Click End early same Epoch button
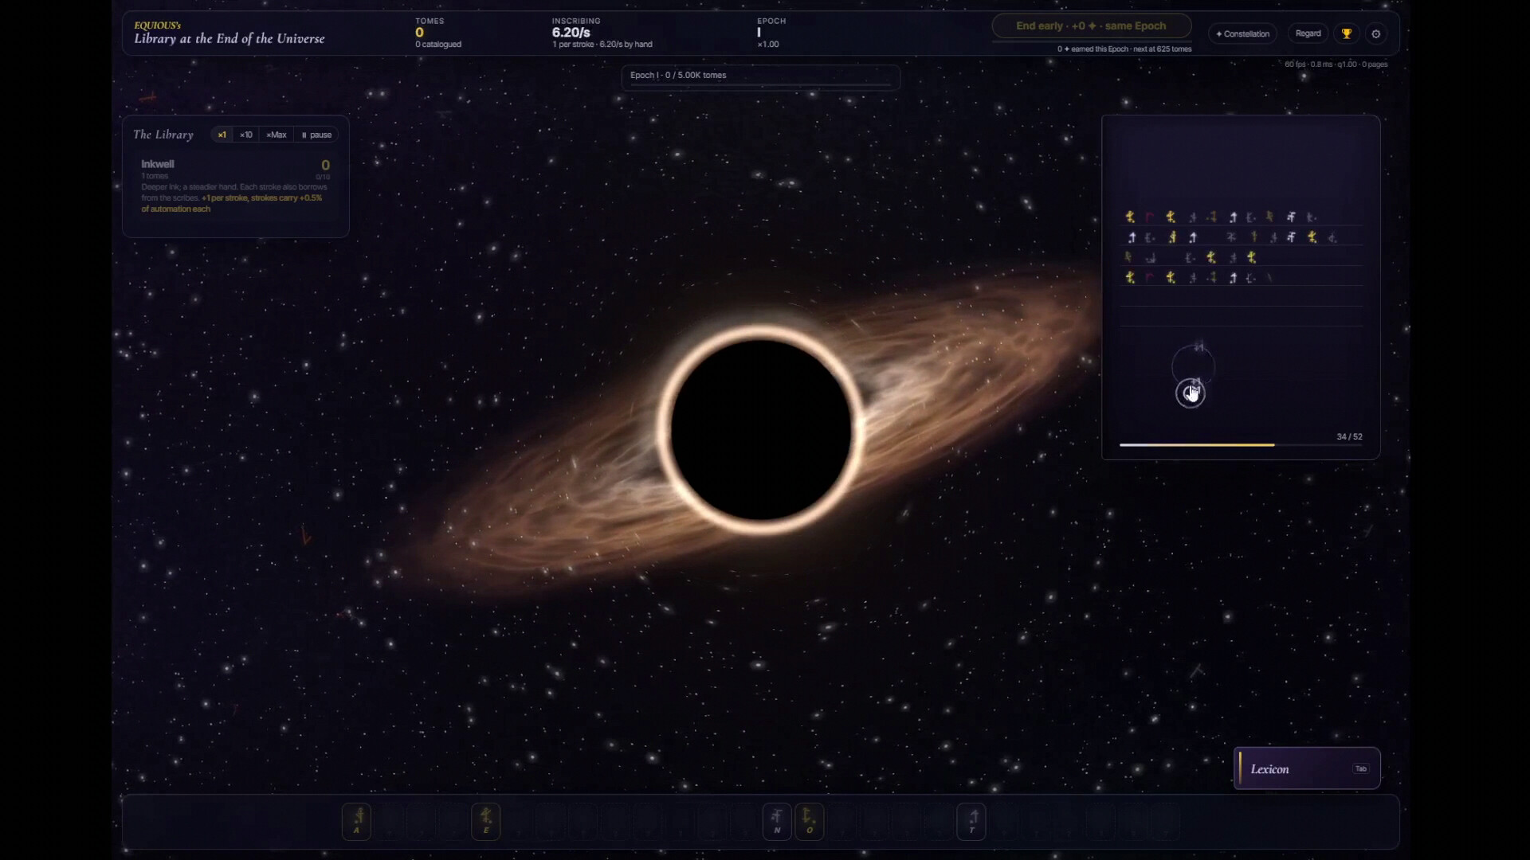1530x860 pixels. click(1091, 26)
